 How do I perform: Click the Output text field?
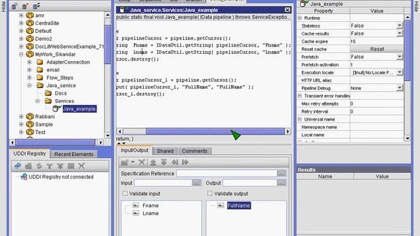coord(250,183)
